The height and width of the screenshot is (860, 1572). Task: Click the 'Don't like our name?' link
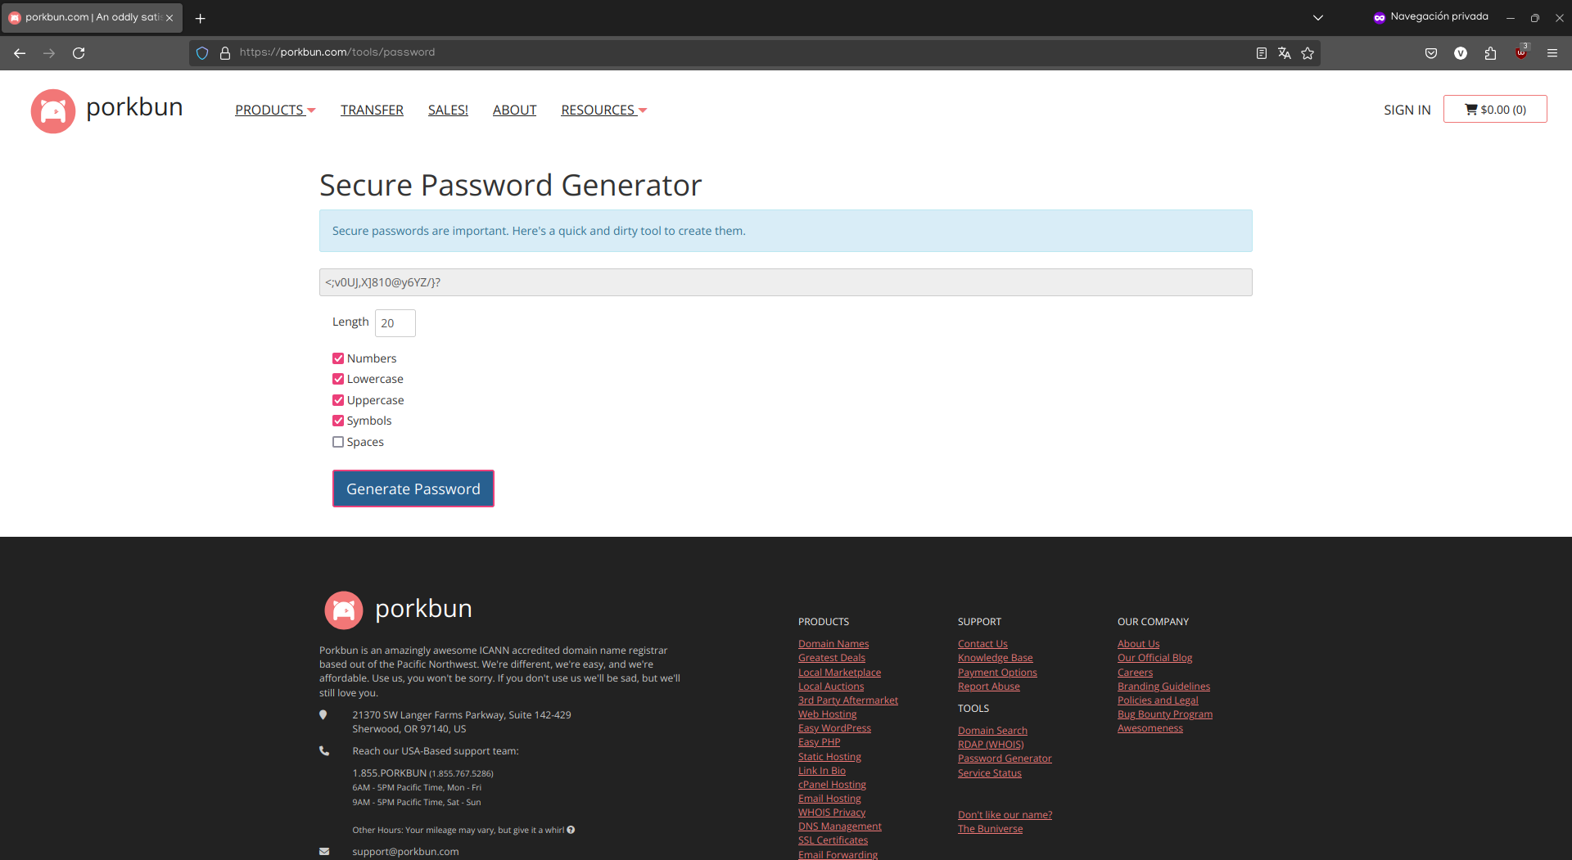tap(1005, 815)
